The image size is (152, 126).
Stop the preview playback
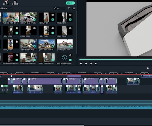point(96,64)
